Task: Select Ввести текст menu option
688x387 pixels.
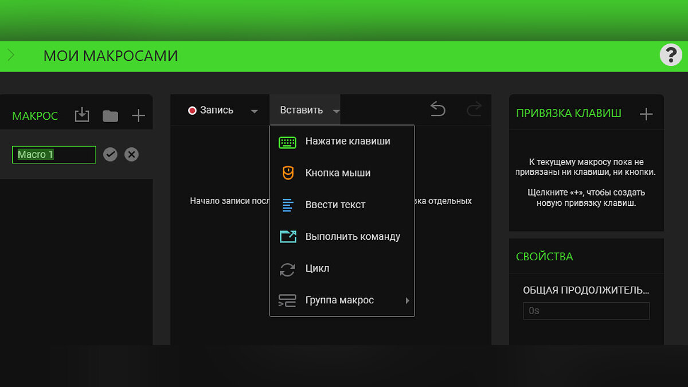Action: click(x=335, y=205)
